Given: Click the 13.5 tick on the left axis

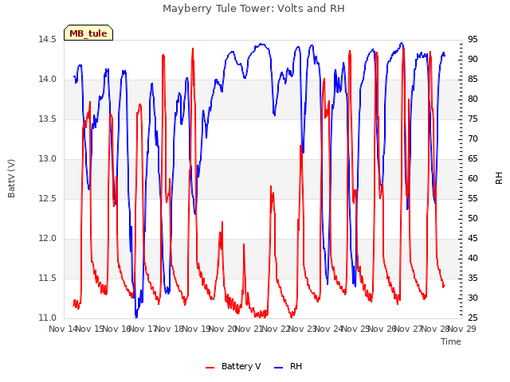Looking at the screenshot, I should pos(47,119).
